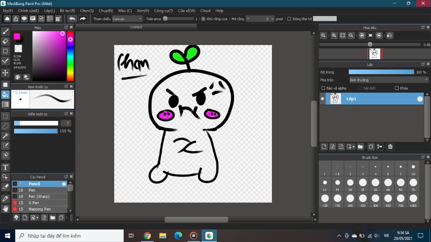
Task: Open Tệp(F) menu
Action: tap(8, 11)
